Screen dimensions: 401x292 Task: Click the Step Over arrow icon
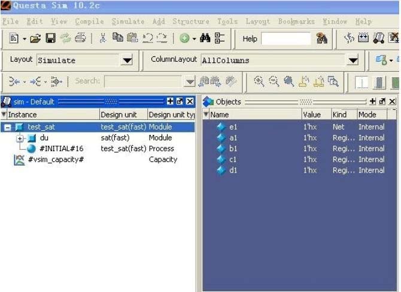coord(35,82)
